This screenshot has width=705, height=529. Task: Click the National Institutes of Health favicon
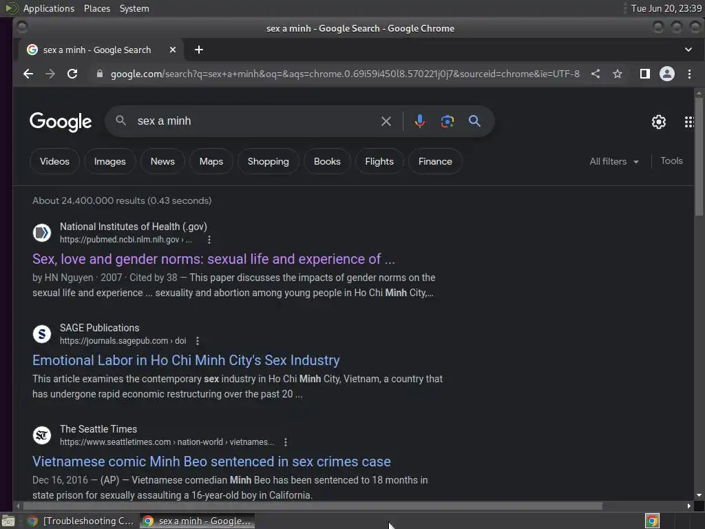pos(42,233)
